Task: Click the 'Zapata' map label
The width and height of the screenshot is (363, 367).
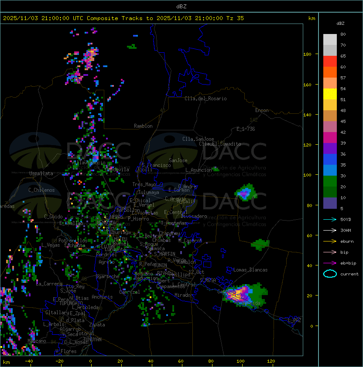Action: click(x=97, y=325)
